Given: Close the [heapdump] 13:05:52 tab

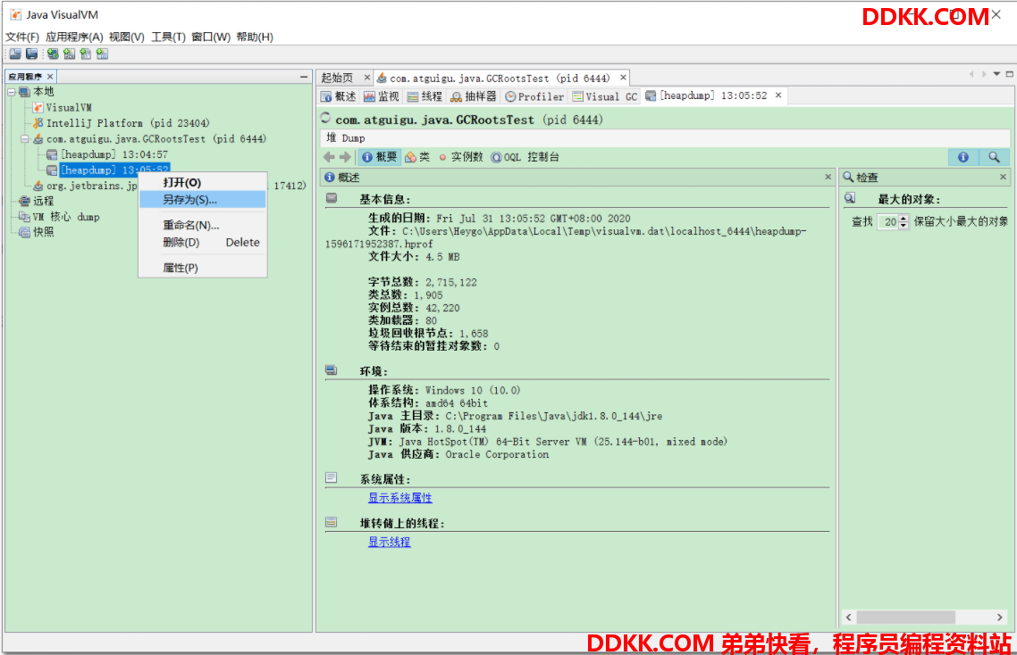Looking at the screenshot, I should [778, 95].
